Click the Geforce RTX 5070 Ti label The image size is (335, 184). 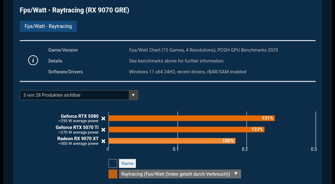[x=77, y=127]
